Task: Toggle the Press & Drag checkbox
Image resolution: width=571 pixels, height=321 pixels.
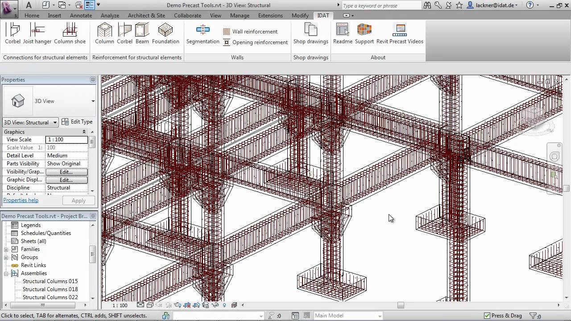Action: [x=487, y=316]
